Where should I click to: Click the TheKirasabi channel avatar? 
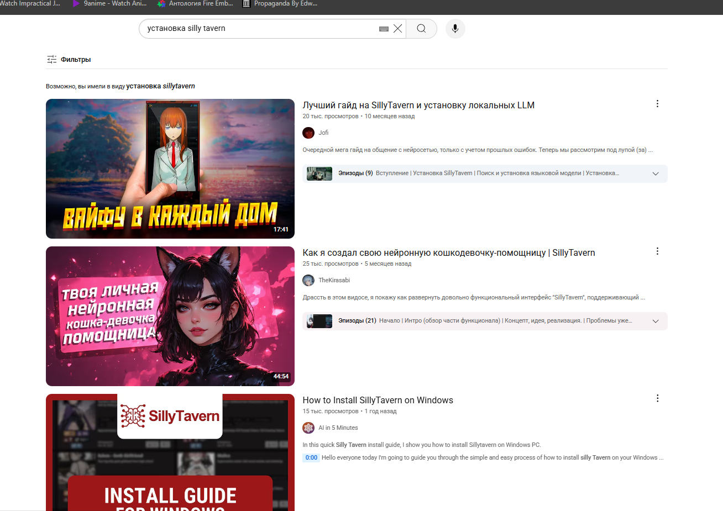(x=308, y=280)
